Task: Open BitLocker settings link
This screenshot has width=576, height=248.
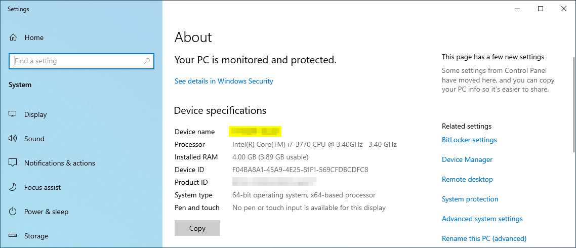Action: pos(469,140)
